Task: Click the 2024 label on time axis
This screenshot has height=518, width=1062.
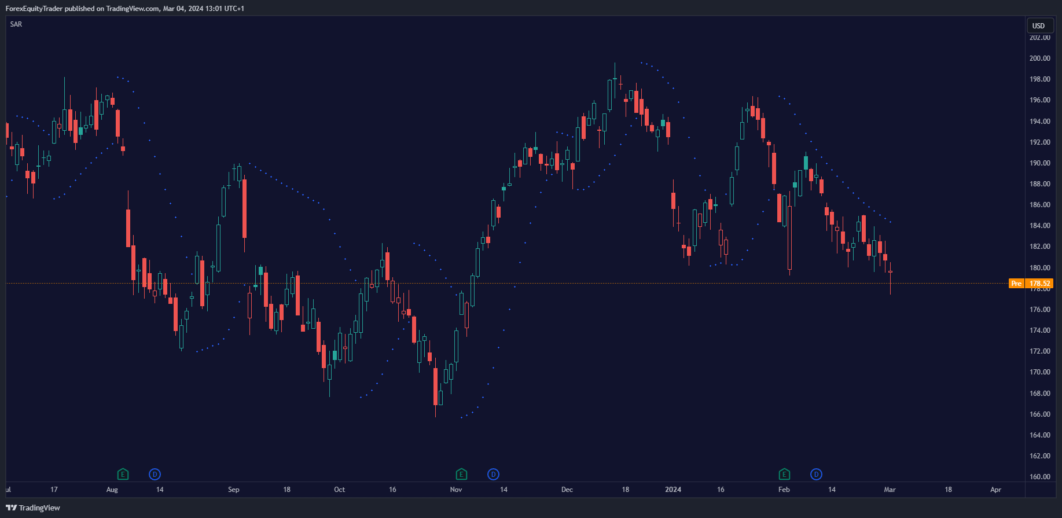Action: 673,490
